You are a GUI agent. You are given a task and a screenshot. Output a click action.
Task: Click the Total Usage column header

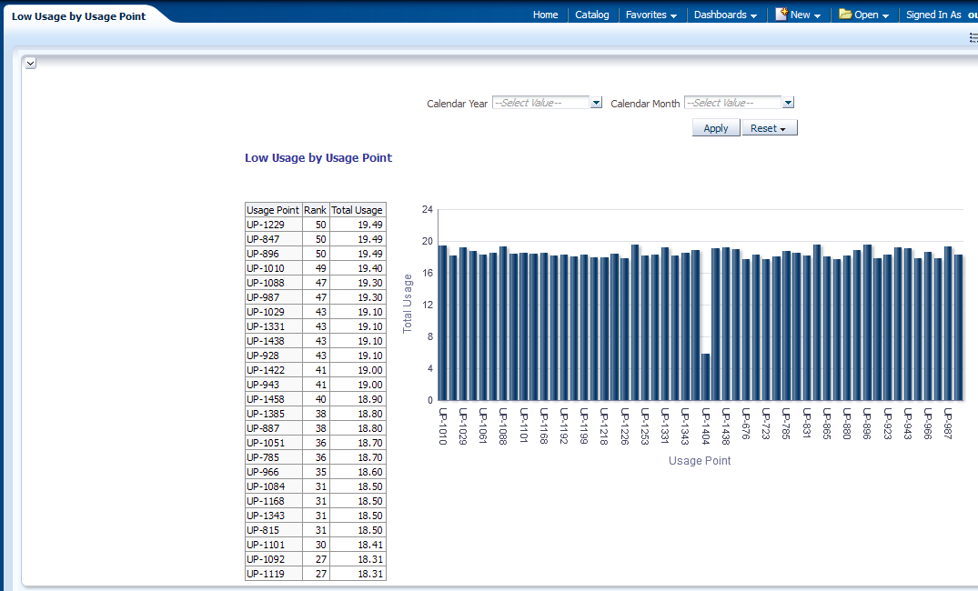point(358,210)
